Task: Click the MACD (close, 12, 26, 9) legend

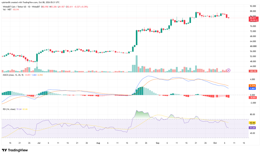Action: (13, 75)
